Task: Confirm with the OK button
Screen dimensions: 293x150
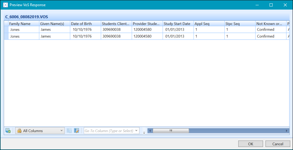Action: click(x=251, y=144)
